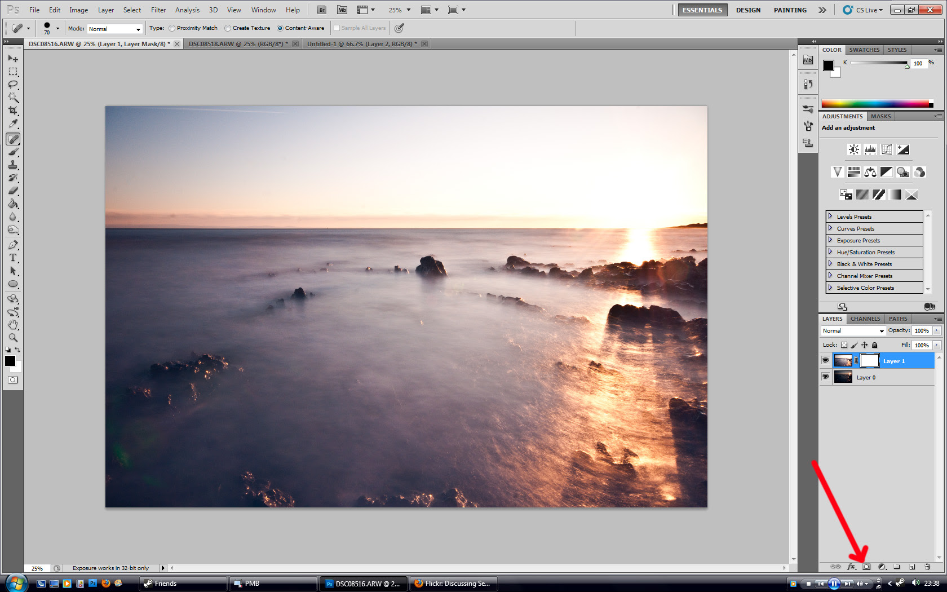Select the Eyedropper tool
The height and width of the screenshot is (592, 947).
13,123
